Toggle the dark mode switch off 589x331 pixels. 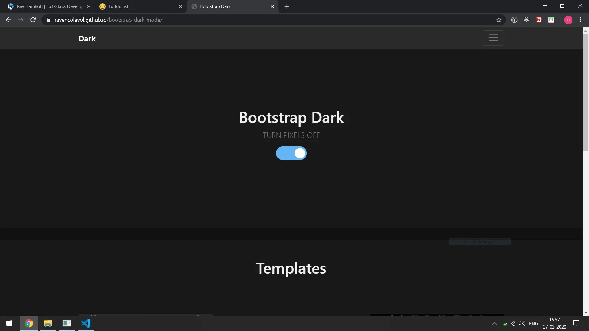pos(291,153)
